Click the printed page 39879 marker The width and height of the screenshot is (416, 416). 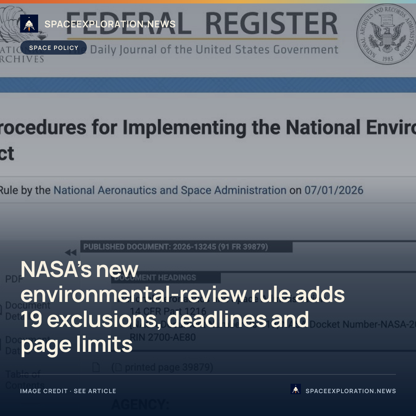(162, 367)
